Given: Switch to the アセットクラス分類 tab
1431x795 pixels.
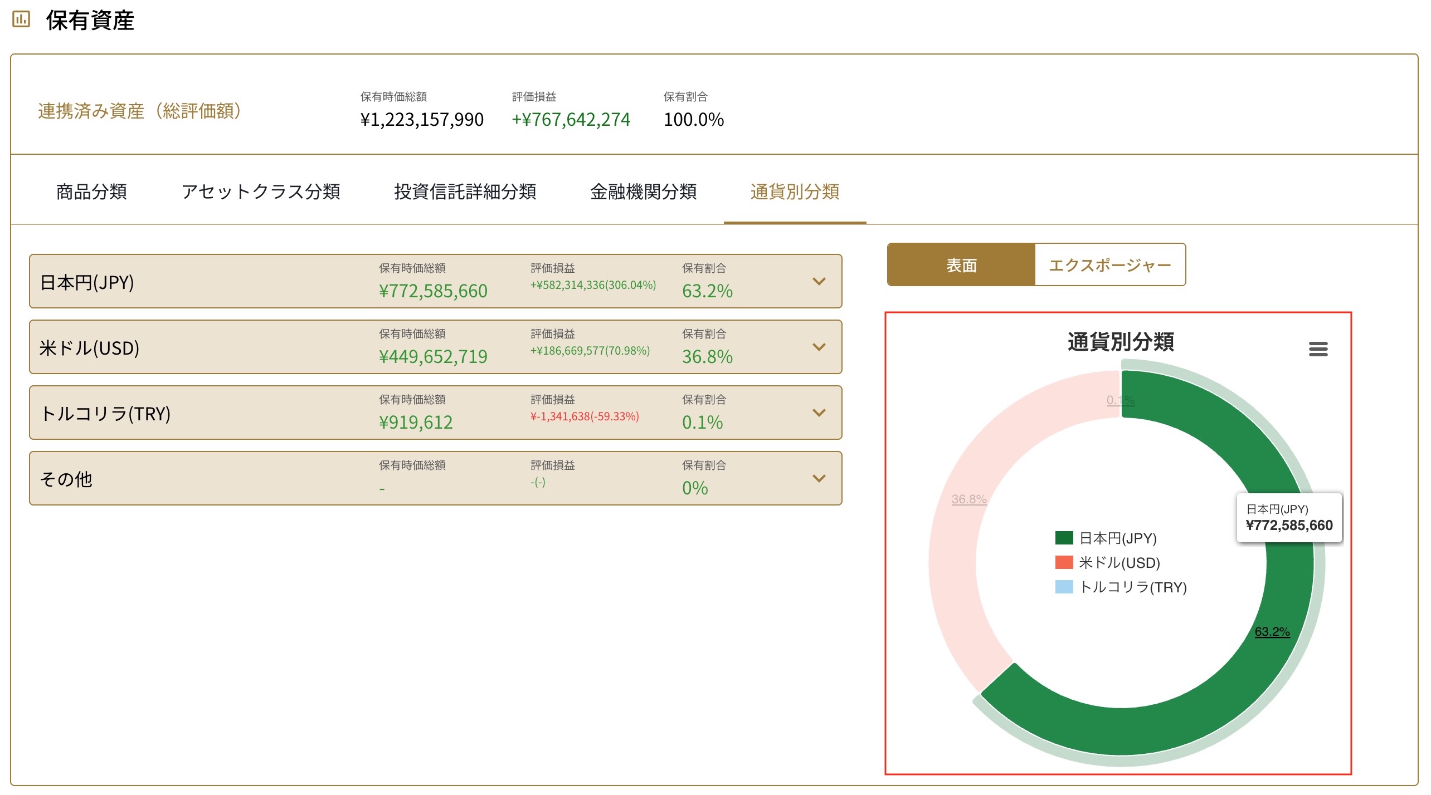Looking at the screenshot, I should point(260,192).
